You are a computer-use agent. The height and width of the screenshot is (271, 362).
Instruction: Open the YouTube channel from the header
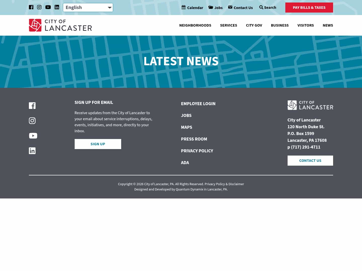pos(48,7)
